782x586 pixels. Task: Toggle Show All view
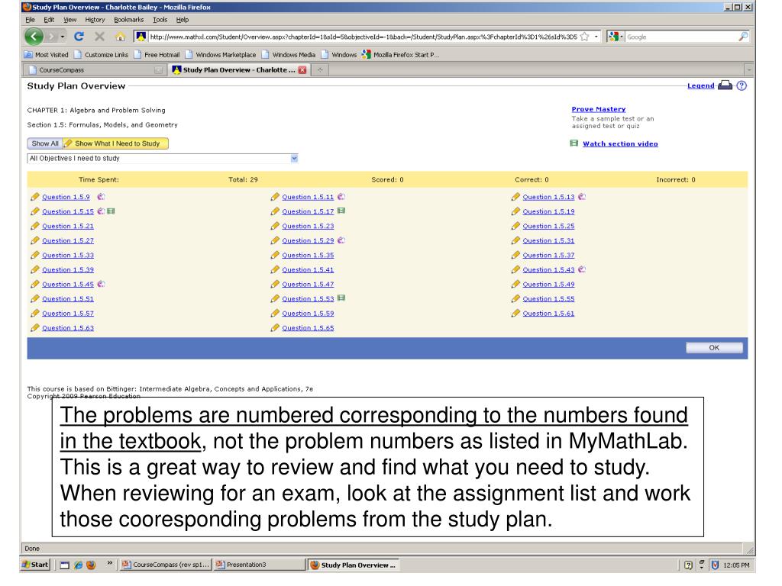click(x=45, y=143)
